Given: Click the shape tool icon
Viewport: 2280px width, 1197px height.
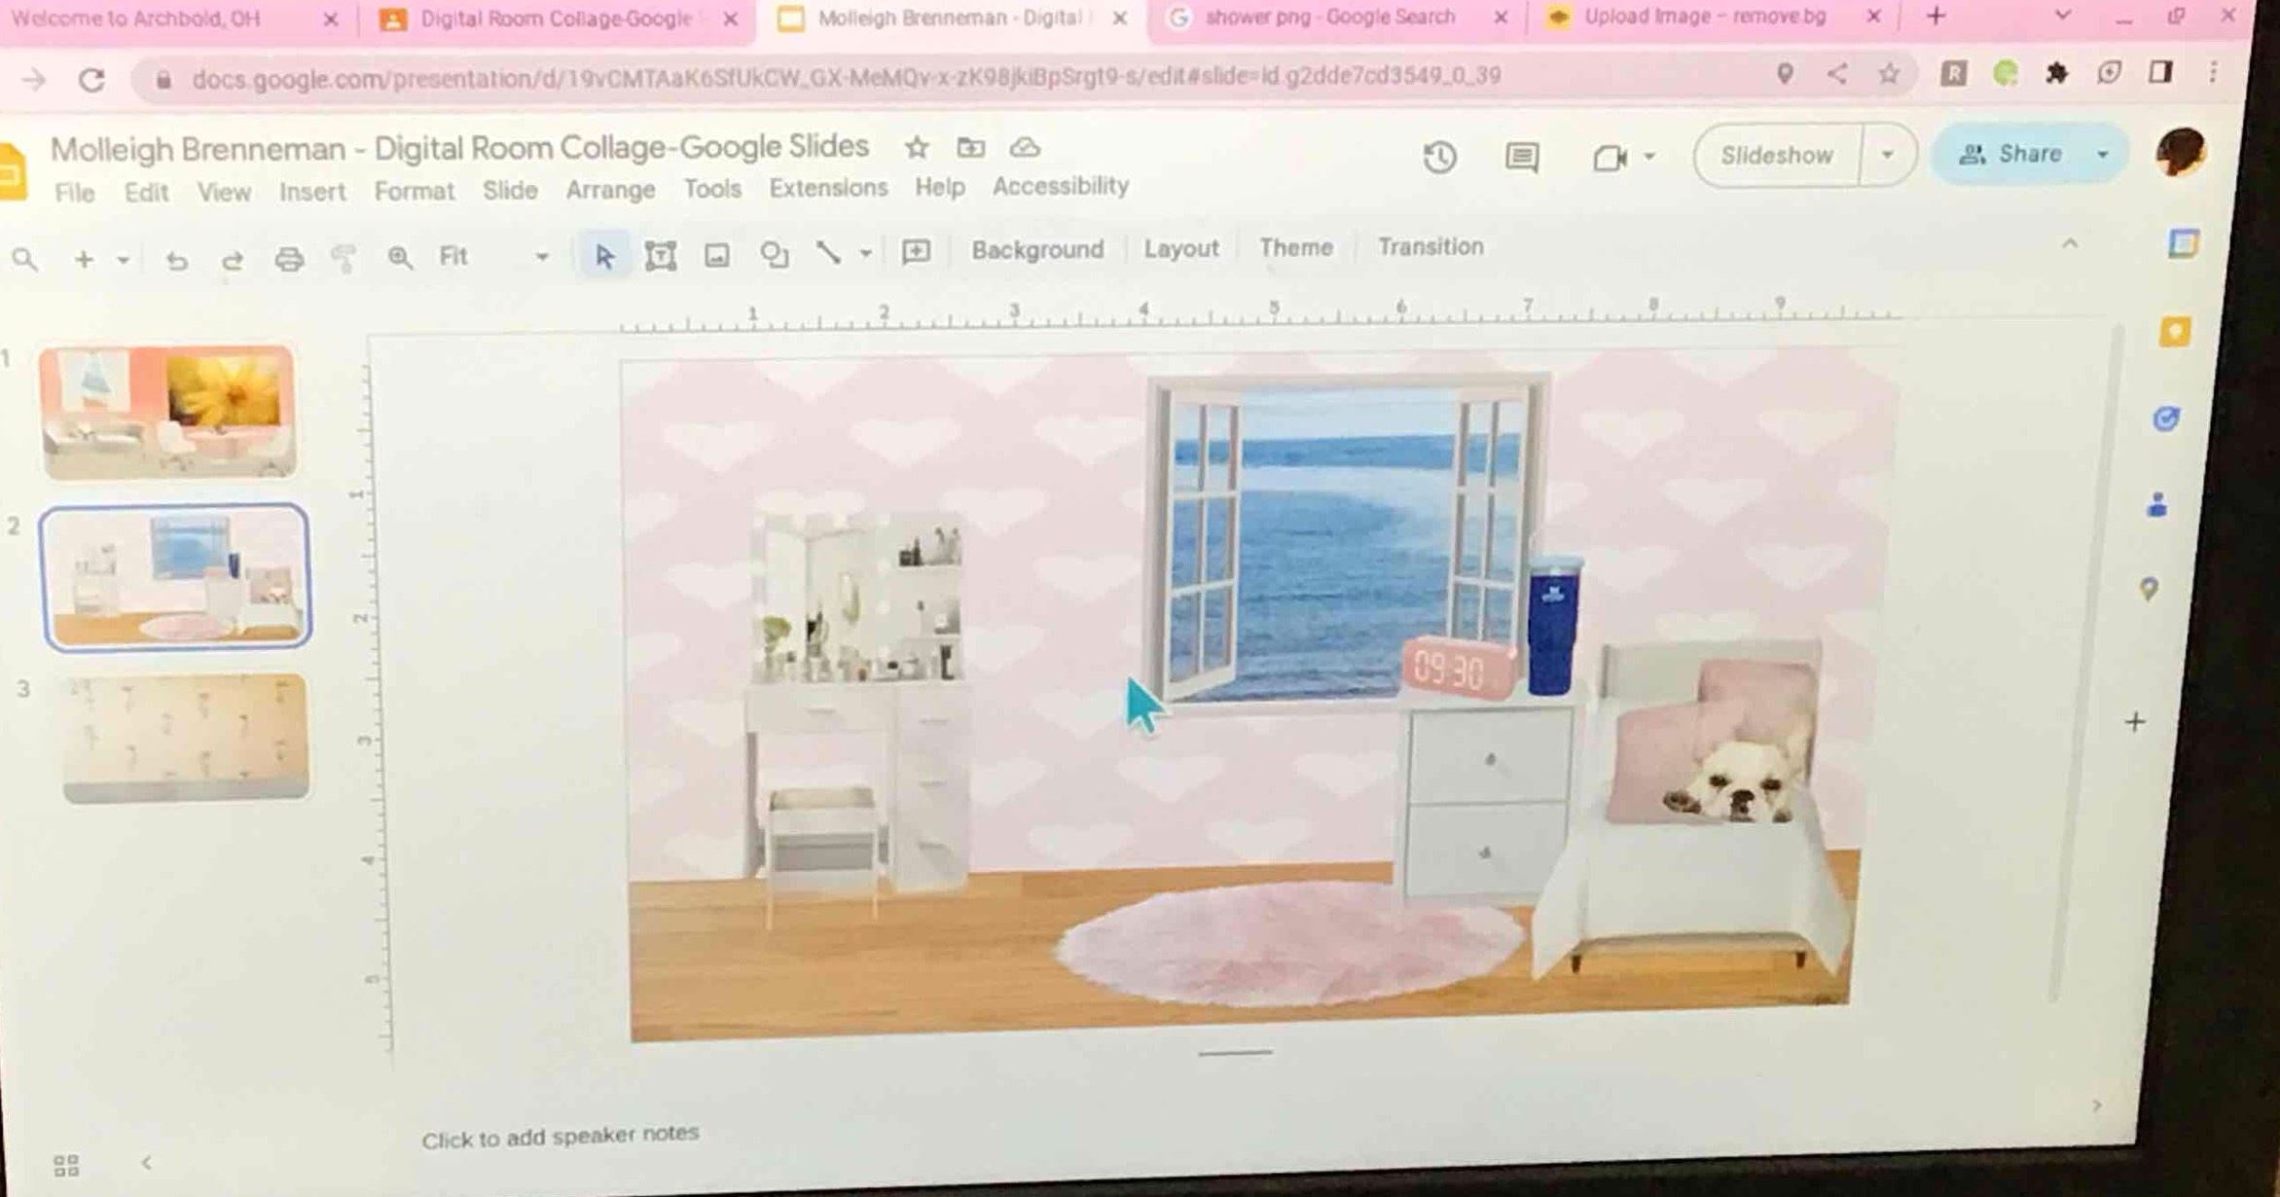Looking at the screenshot, I should [x=774, y=256].
